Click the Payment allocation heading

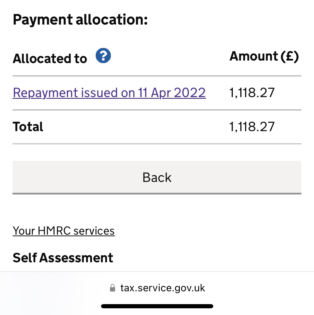click(80, 20)
